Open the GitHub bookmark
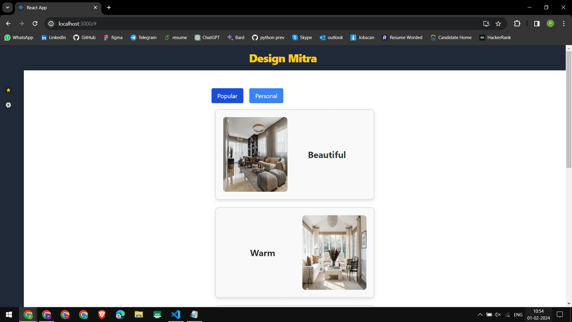Image resolution: width=572 pixels, height=322 pixels. coord(85,37)
